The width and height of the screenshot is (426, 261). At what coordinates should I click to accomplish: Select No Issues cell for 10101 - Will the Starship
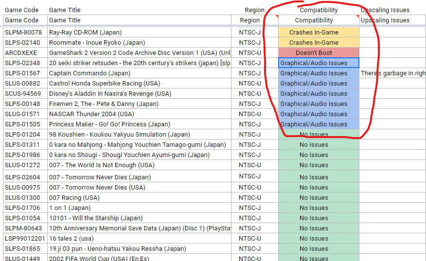coord(319,218)
